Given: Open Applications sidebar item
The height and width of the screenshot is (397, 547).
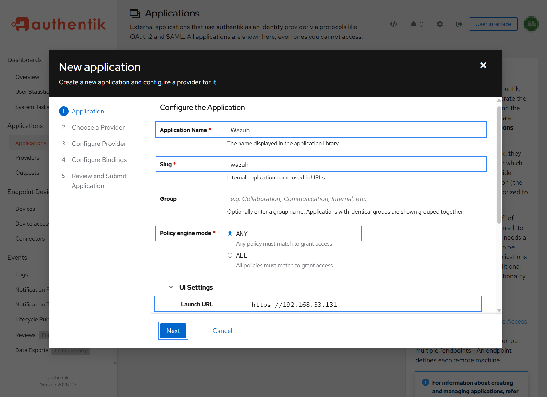Looking at the screenshot, I should click(x=30, y=143).
